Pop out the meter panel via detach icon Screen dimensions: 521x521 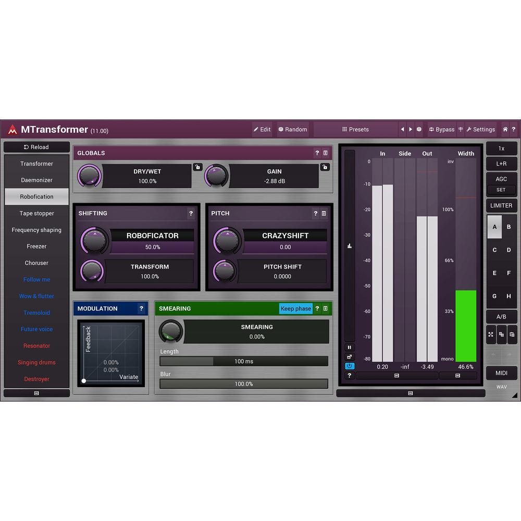349,357
